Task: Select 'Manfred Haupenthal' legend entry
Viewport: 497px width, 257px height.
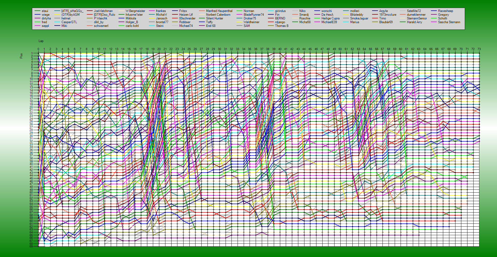Action: 219,11
